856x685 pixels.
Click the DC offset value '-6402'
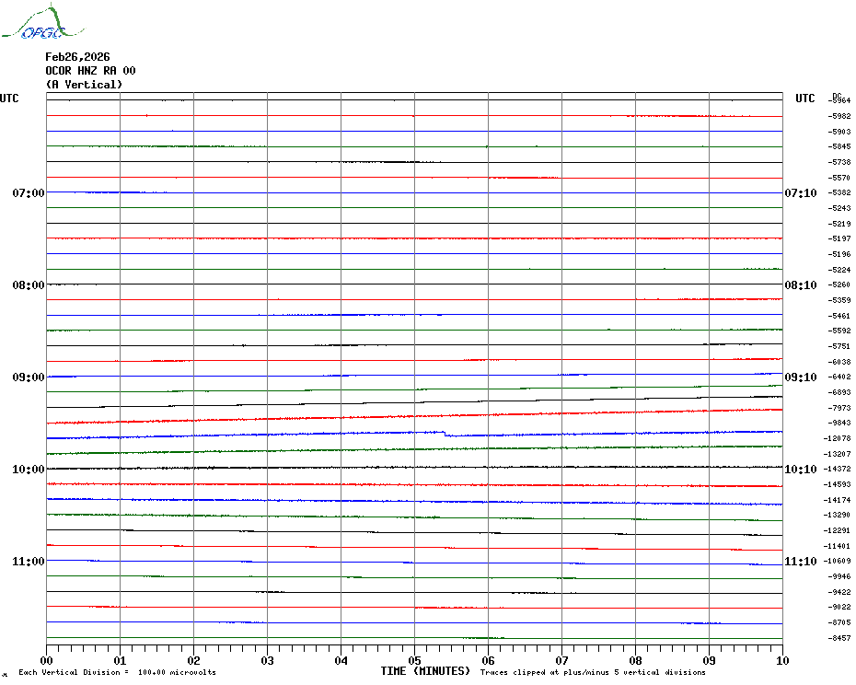click(x=839, y=377)
